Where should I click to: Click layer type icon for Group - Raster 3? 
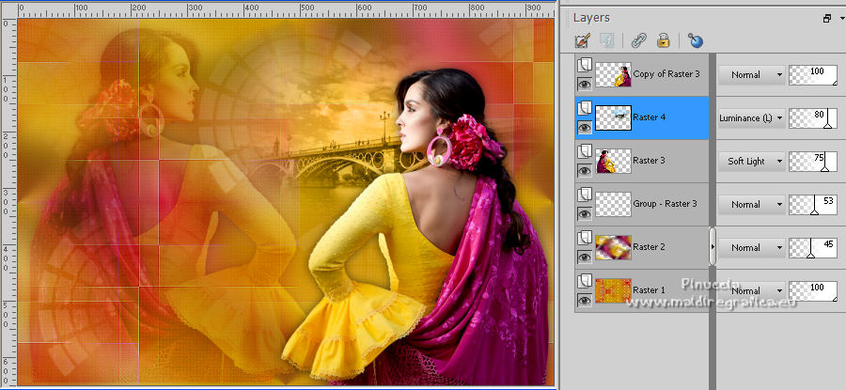pyautogui.click(x=583, y=195)
